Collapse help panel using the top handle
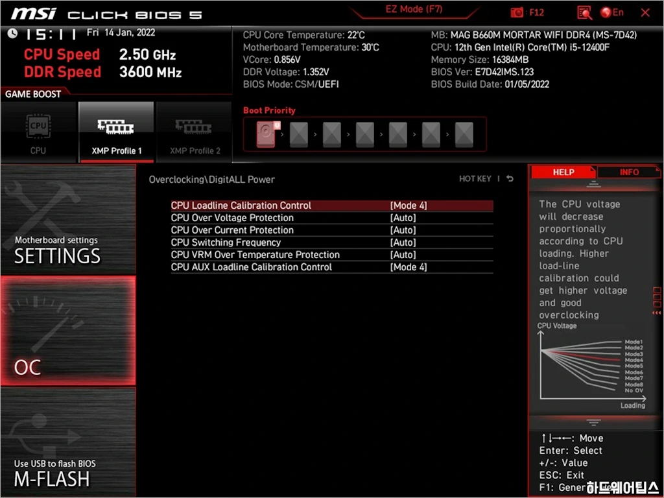Image resolution: width=664 pixels, height=498 pixels. tap(593, 184)
